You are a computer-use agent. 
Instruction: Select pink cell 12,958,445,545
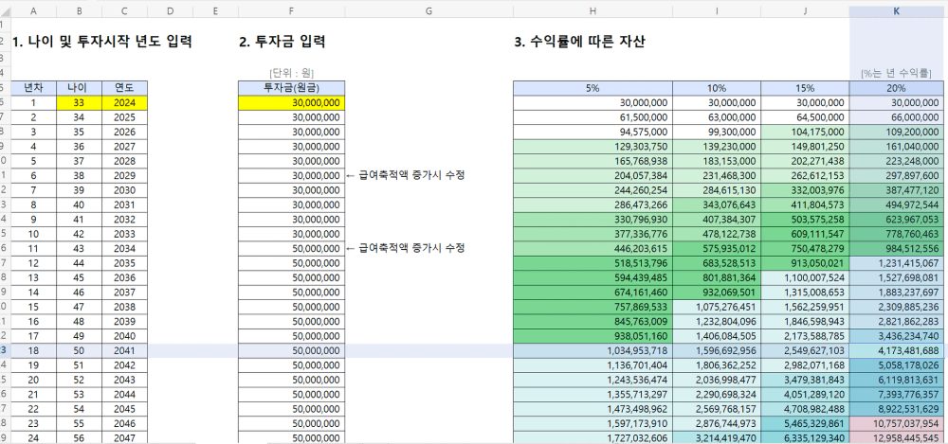pyautogui.click(x=897, y=437)
